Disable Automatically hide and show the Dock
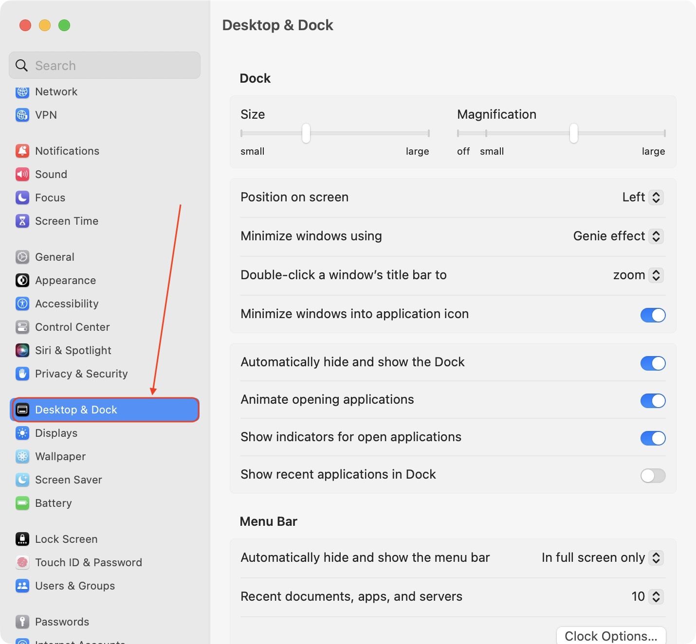The height and width of the screenshot is (644, 696). coord(653,363)
